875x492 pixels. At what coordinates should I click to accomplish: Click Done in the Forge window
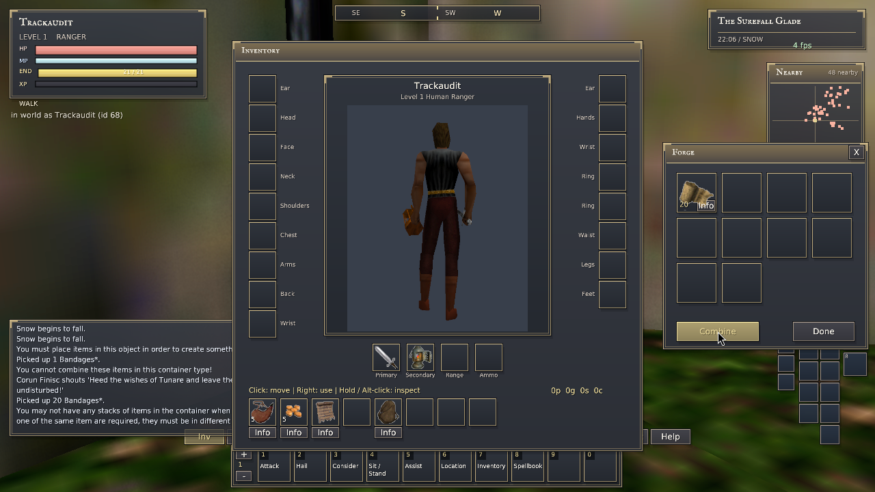[824, 331]
